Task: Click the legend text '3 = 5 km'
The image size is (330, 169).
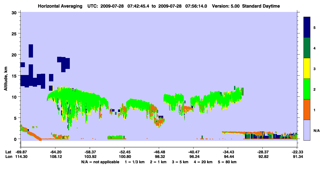Action: 180,162
